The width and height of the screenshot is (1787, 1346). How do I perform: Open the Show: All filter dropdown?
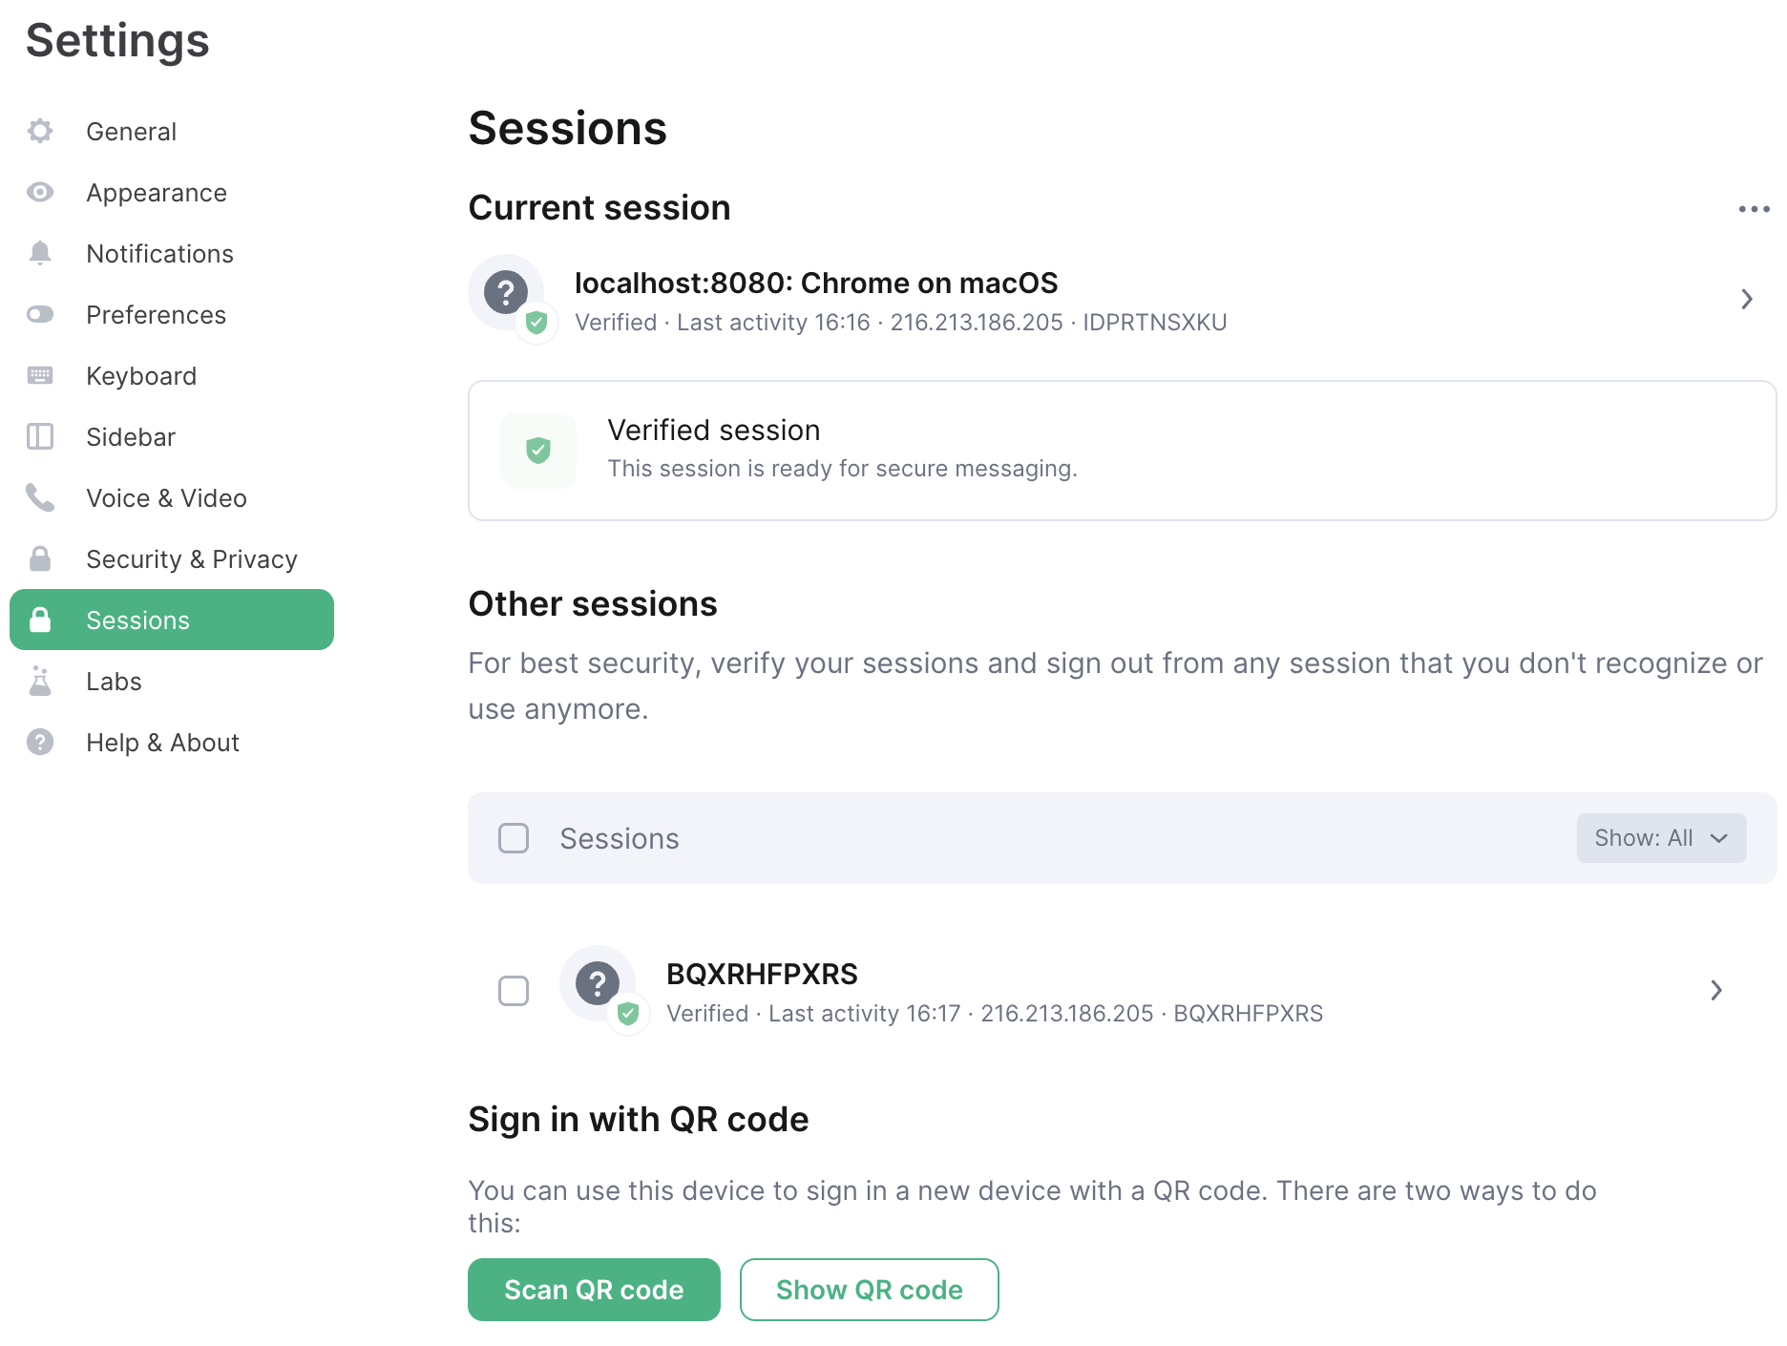pyautogui.click(x=1661, y=838)
